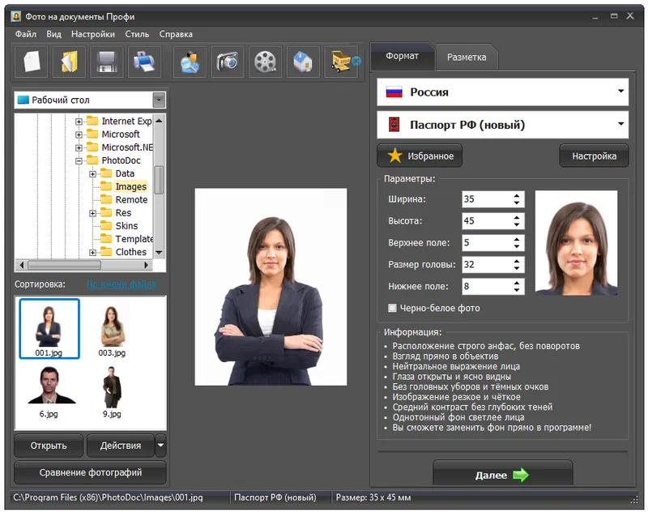Click the blank page new photo icon

[x=32, y=62]
